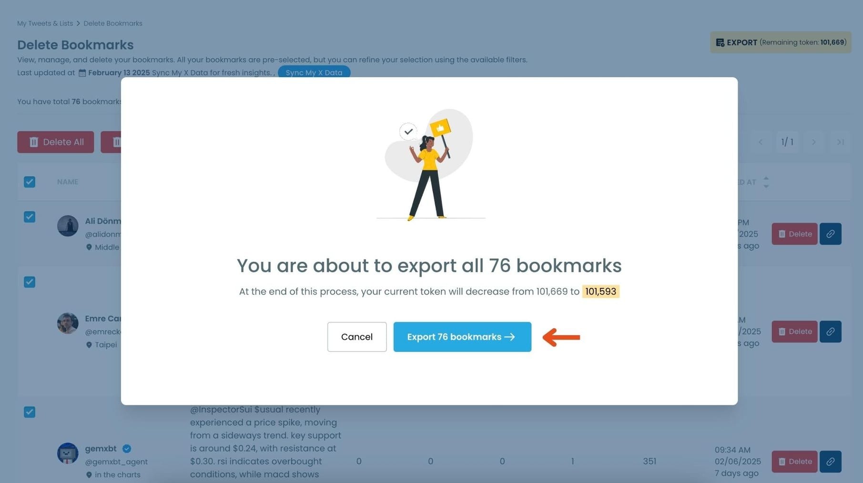Click the location pin icon near Taipei
863x483 pixels.
[89, 344]
